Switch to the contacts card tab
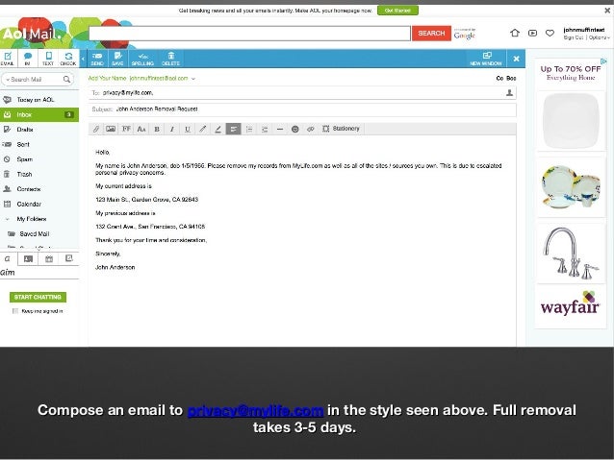 (28, 258)
